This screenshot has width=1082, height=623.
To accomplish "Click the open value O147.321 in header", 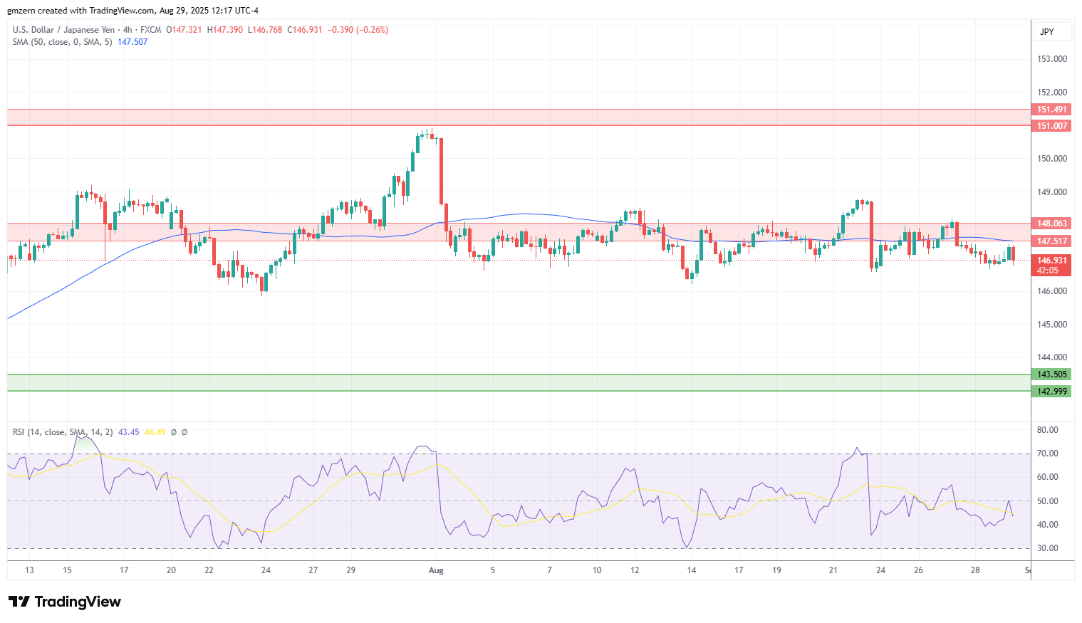I will pos(184,30).
